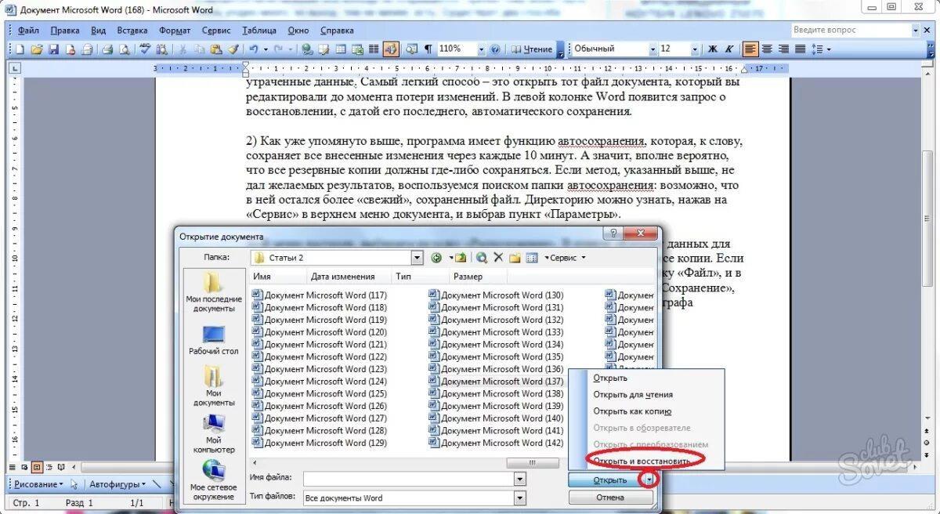The image size is (940, 514).
Task: Click dropdown arrow beside Открыть button
Action: click(x=648, y=480)
